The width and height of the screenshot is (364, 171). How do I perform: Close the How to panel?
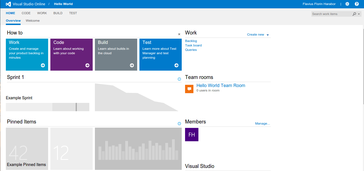point(179,34)
